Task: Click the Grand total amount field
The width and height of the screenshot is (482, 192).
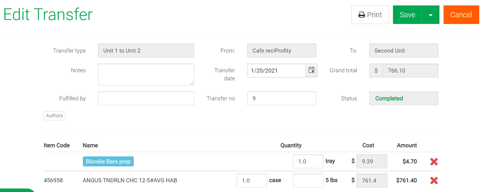Action: [410, 70]
